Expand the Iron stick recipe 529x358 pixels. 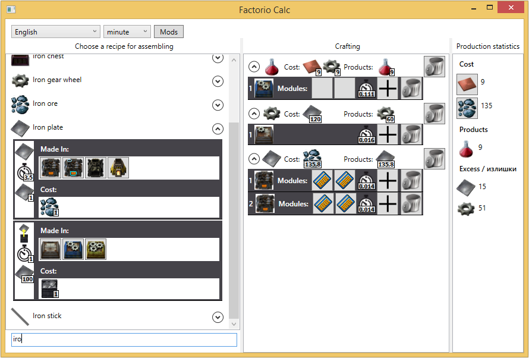(x=218, y=317)
